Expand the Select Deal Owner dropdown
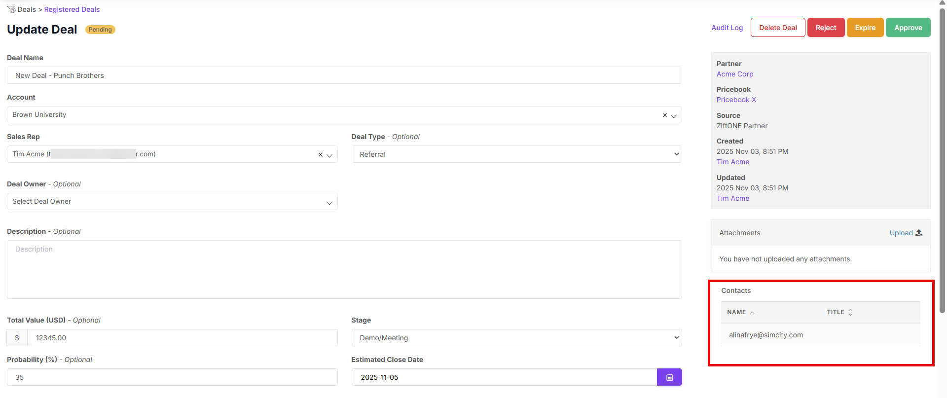The height and width of the screenshot is (398, 947). (329, 202)
